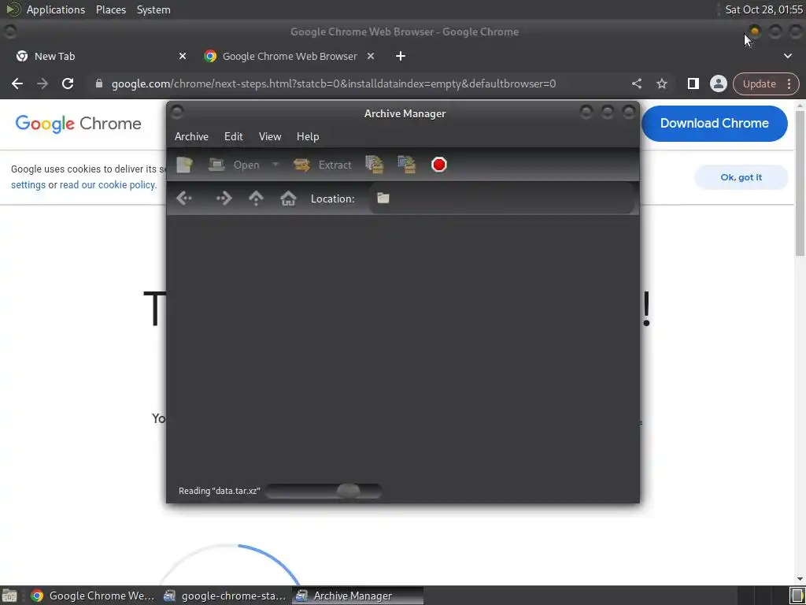Image resolution: width=806 pixels, height=605 pixels.
Task: Open the Applications menu in top panel
Action: [56, 9]
